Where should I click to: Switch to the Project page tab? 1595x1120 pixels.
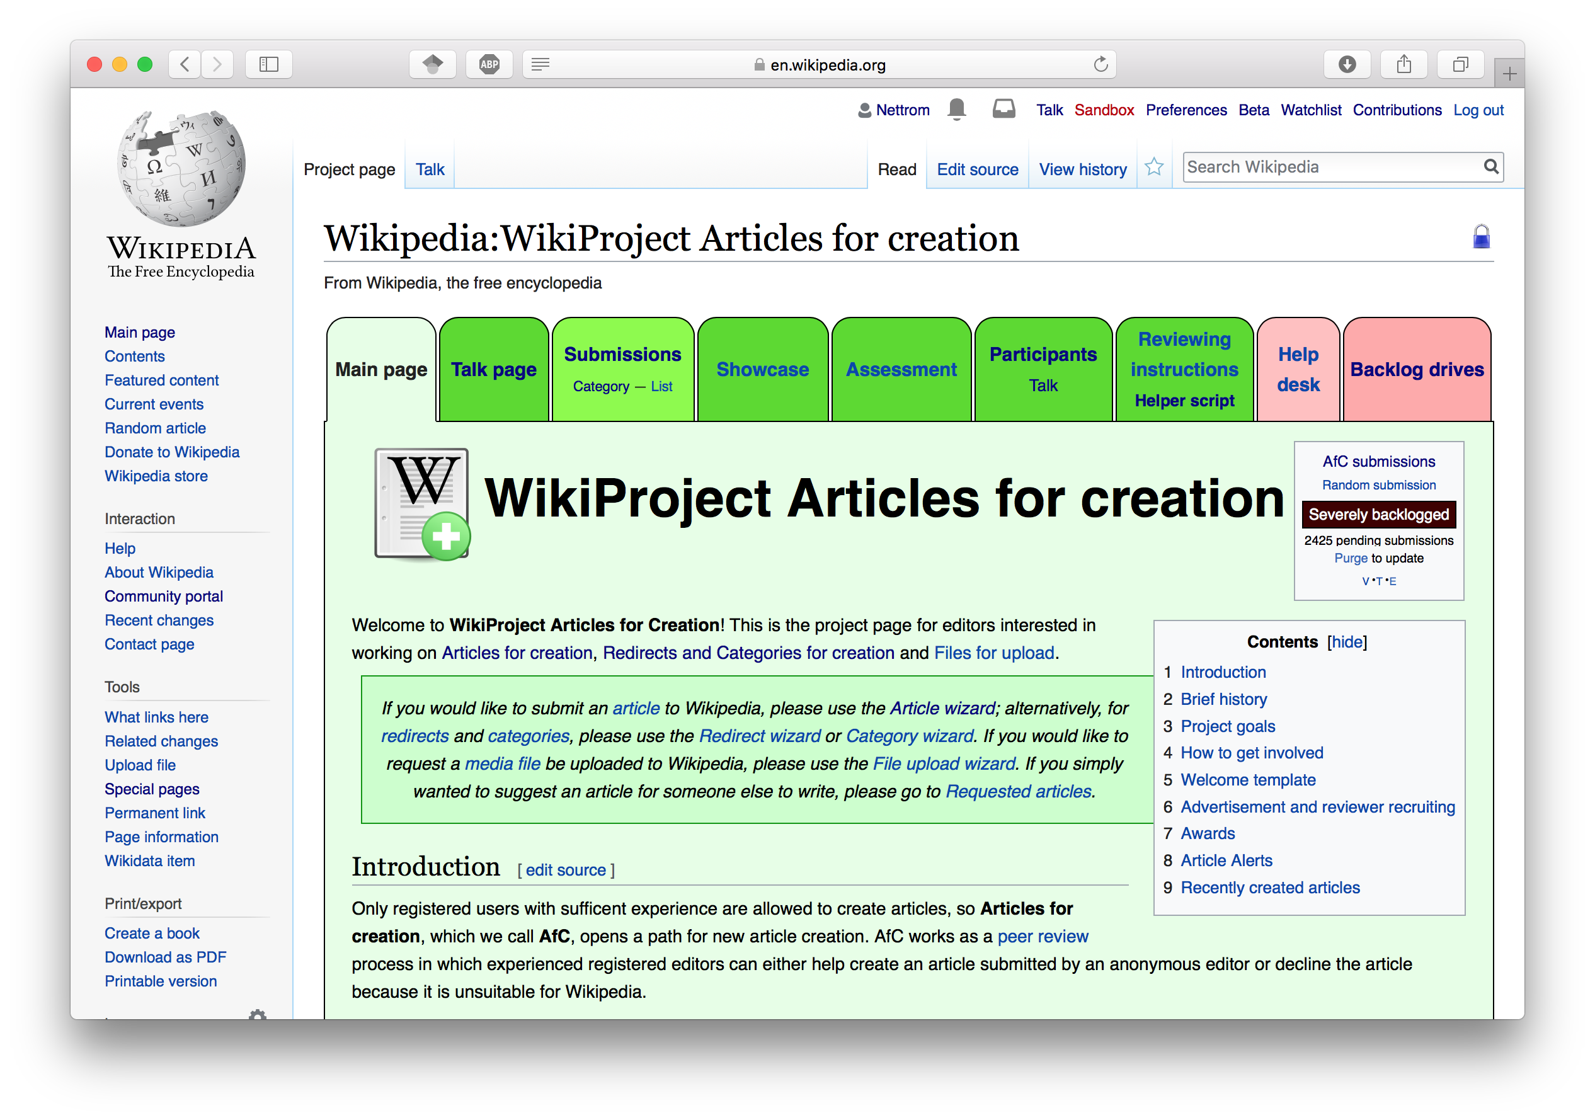pos(350,169)
